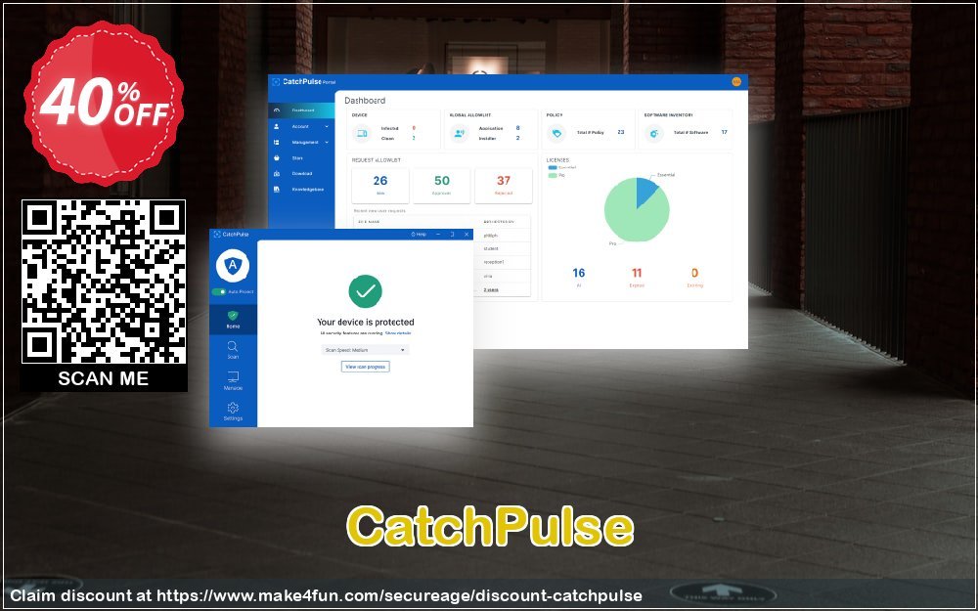Click the green protected checkmark icon

point(365,291)
